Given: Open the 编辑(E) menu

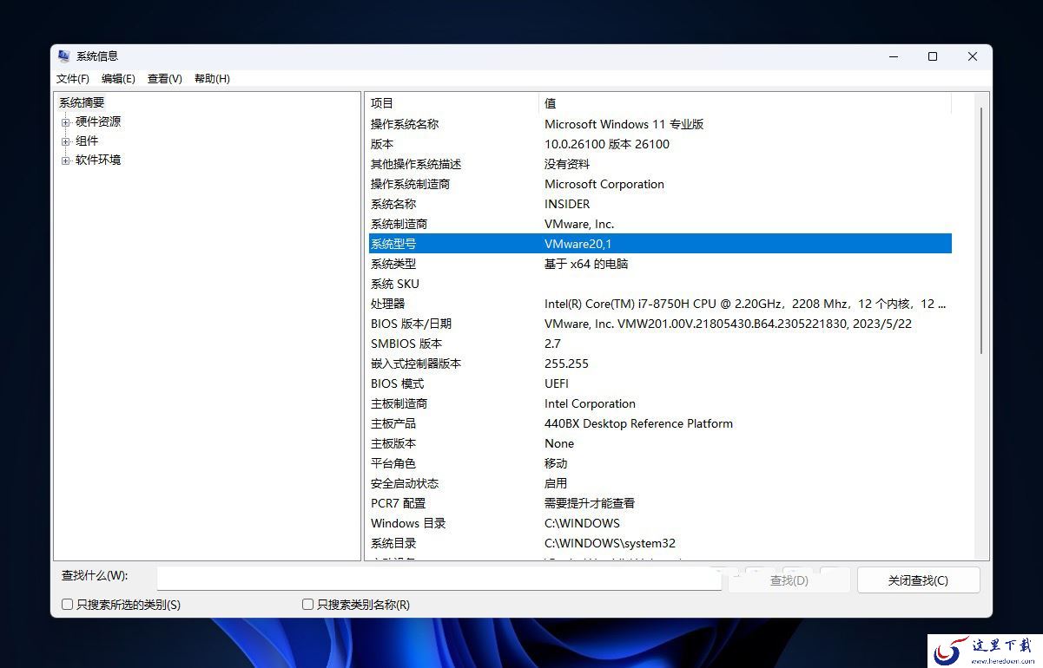Looking at the screenshot, I should tap(118, 79).
